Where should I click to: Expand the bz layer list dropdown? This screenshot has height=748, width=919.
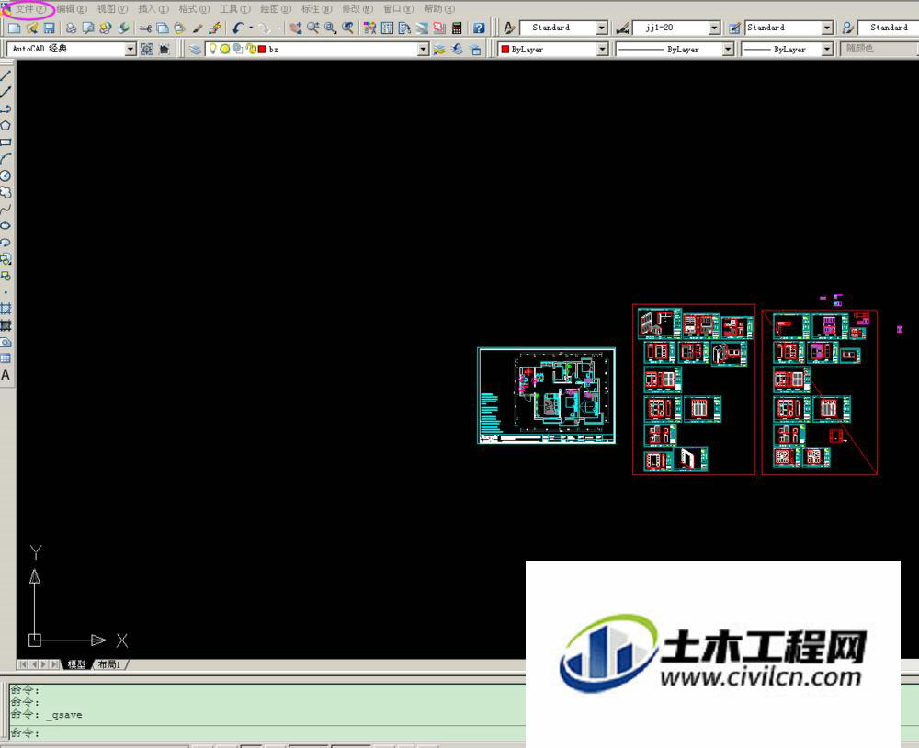point(423,50)
